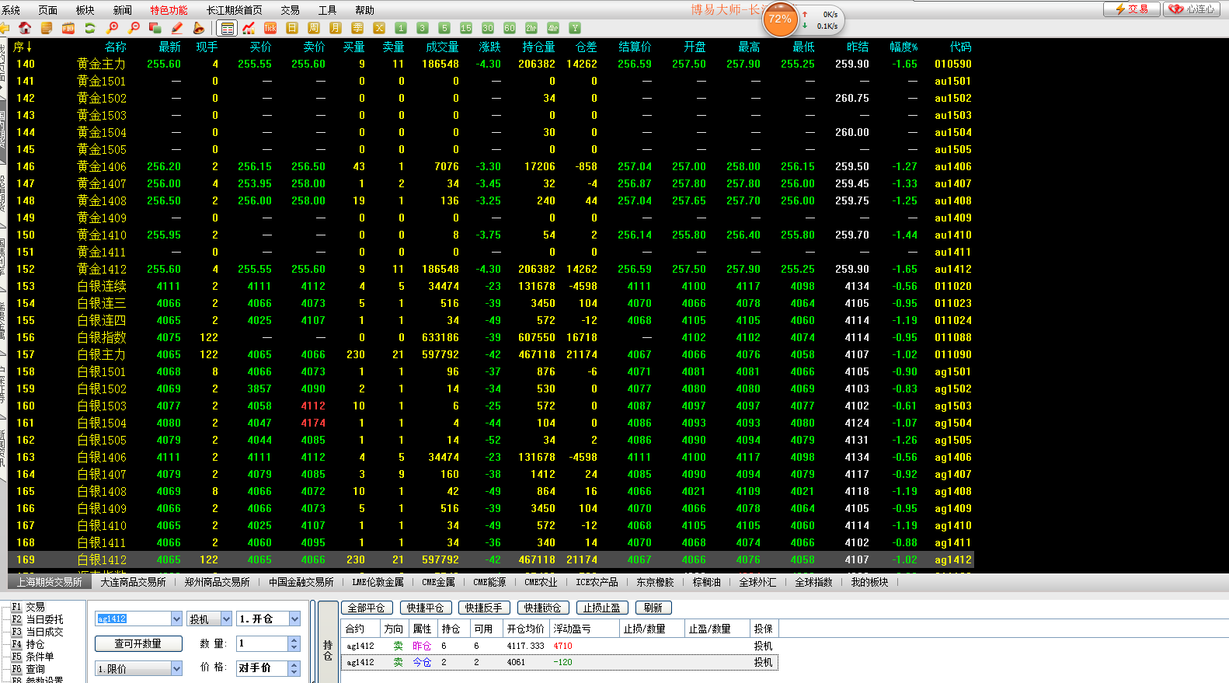Select F4 持仓 in the tree
The width and height of the screenshot is (1229, 683).
pyautogui.click(x=29, y=644)
